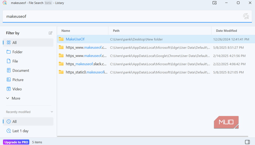Select the https_static0.makeuseofi... result
This screenshot has width=255, height=145.
pos(156,72)
